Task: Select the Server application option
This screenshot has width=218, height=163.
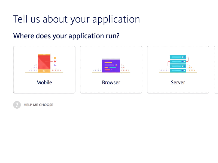Action: pos(178,70)
